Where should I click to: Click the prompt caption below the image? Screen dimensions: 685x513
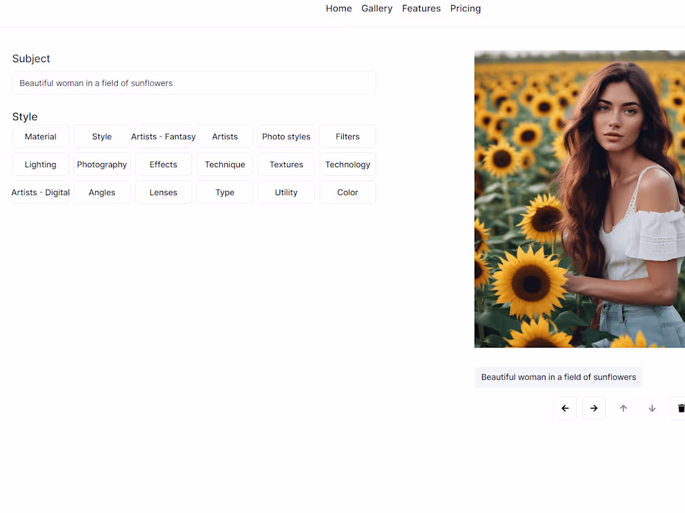(558, 377)
